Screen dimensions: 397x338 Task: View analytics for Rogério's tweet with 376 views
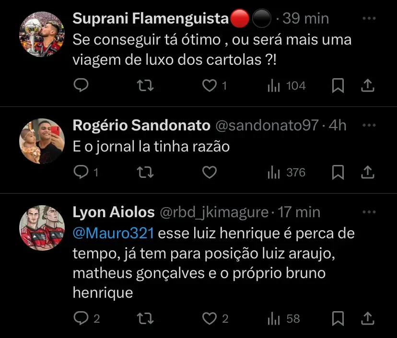286,172
